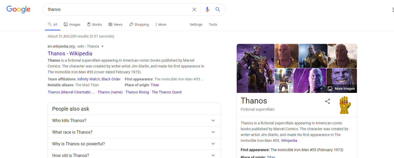The height and width of the screenshot is (158, 394).
Task: Expand 'Who kills Thanos?' question
Action: pos(134,120)
